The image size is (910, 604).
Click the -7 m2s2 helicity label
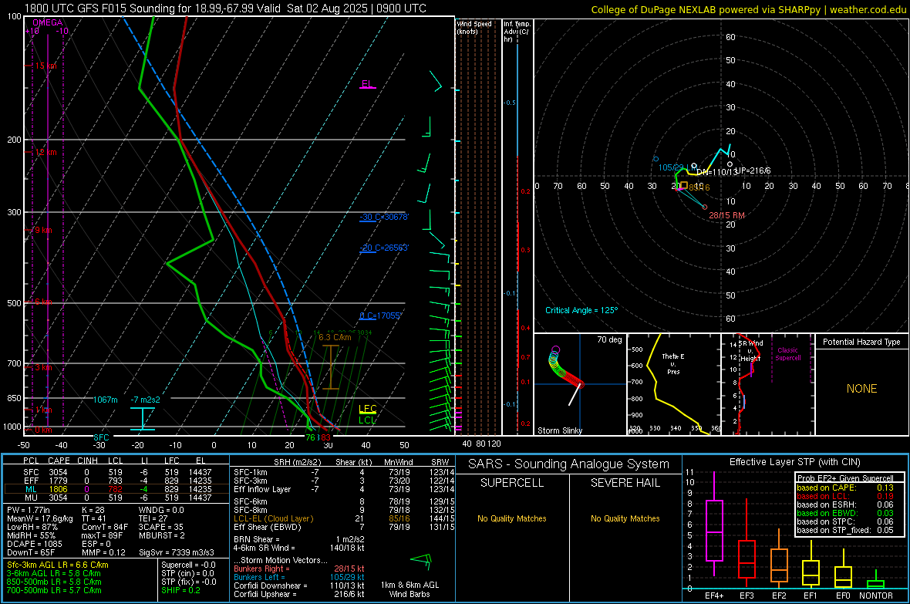point(146,400)
